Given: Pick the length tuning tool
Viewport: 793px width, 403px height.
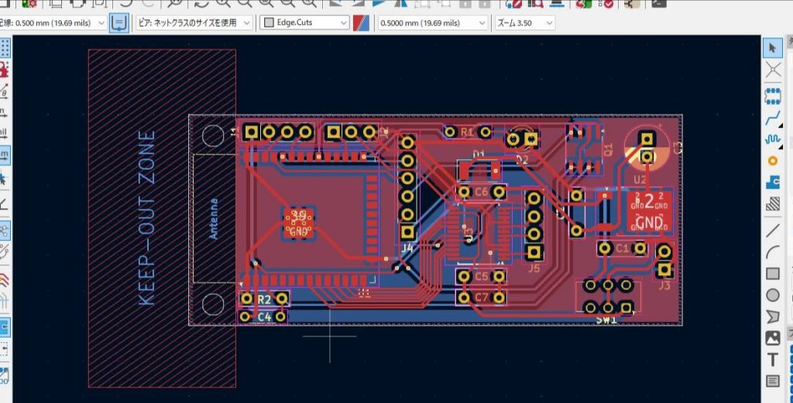Looking at the screenshot, I should 772,140.
